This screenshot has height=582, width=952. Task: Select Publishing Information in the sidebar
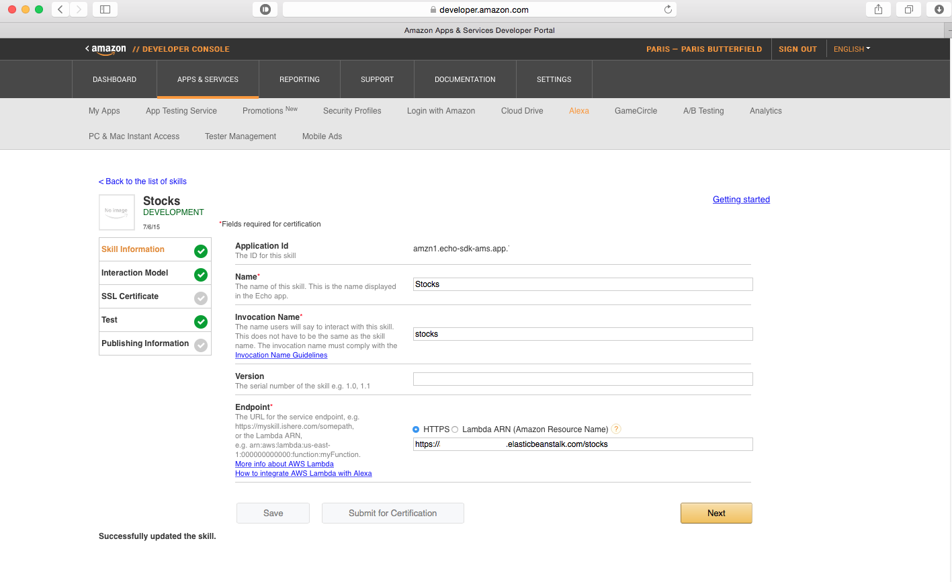145,343
